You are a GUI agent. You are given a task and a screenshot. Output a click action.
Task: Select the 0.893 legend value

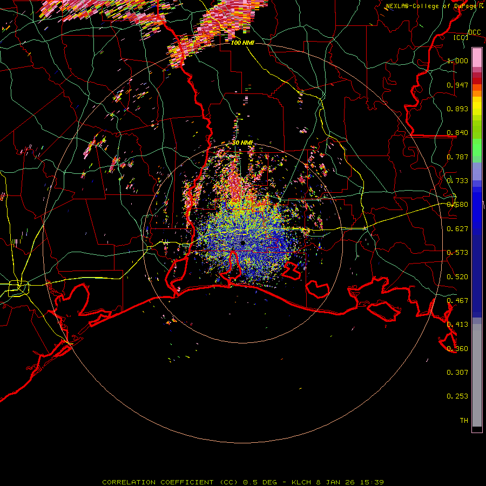(457, 109)
